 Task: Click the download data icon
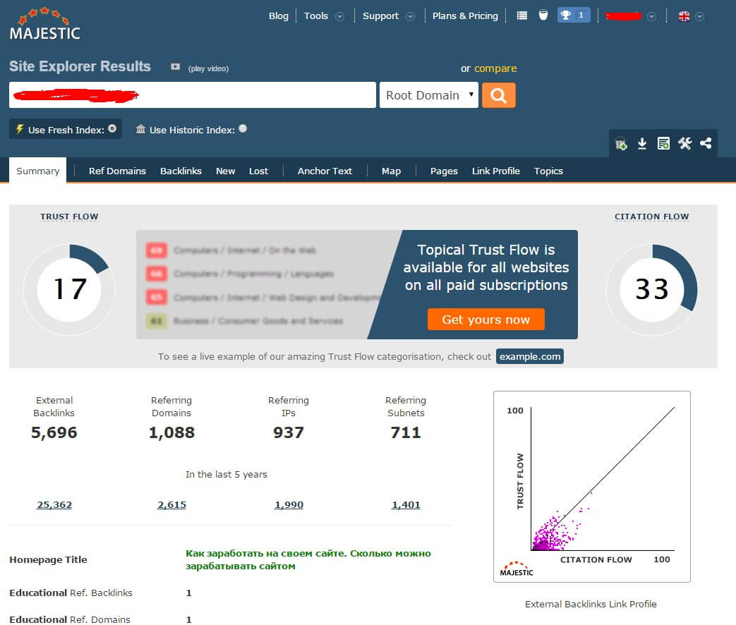[x=642, y=144]
